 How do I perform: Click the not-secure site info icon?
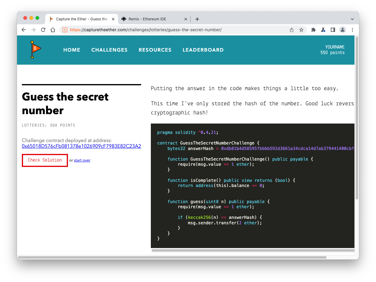tap(65, 30)
